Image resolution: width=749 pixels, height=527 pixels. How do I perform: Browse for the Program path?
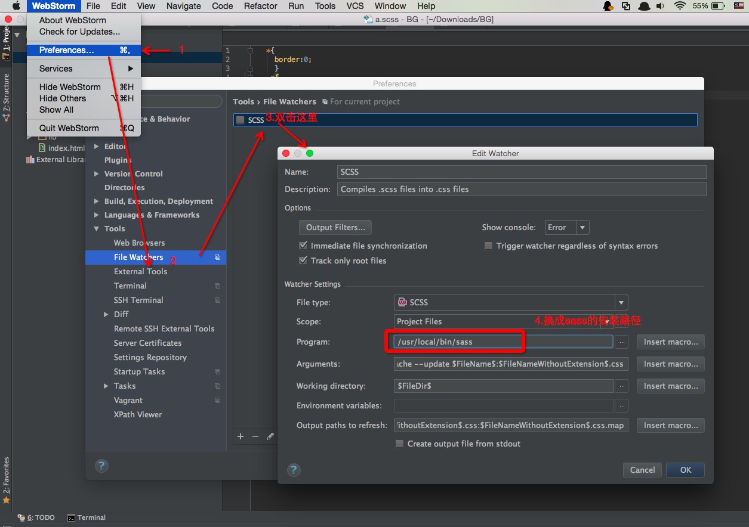point(622,342)
